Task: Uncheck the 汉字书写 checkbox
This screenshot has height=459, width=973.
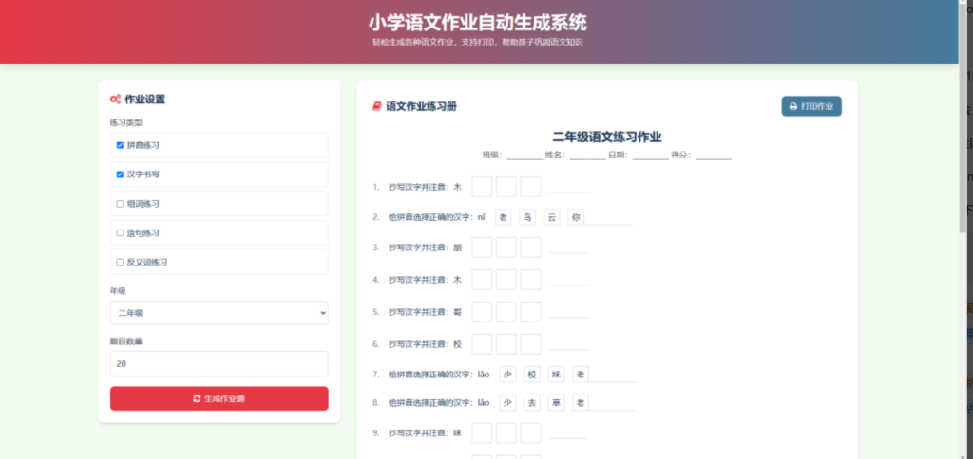Action: coord(120,174)
